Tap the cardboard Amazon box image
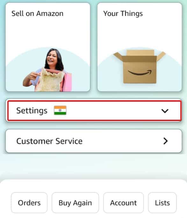Image resolution: width=187 pixels, height=218 pixels. [x=140, y=67]
